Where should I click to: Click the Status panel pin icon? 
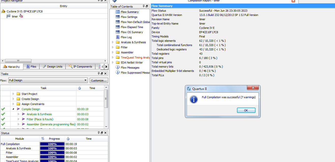pos(99,133)
